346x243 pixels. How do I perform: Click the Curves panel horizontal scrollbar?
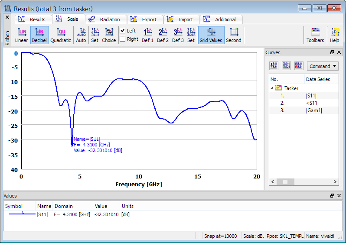pyautogui.click(x=304, y=182)
